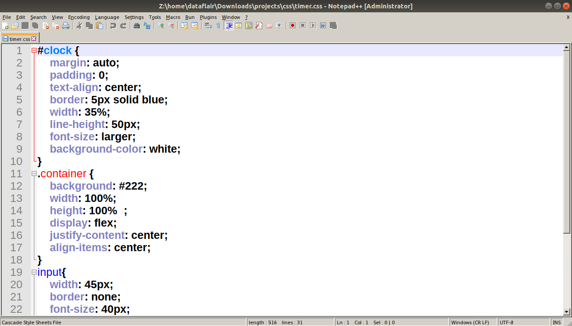The width and height of the screenshot is (572, 326).
Task: Open Find with the binoculars icon
Action: coord(137,26)
